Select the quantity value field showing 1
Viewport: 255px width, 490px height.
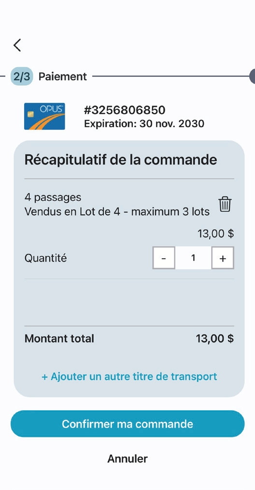tap(193, 258)
